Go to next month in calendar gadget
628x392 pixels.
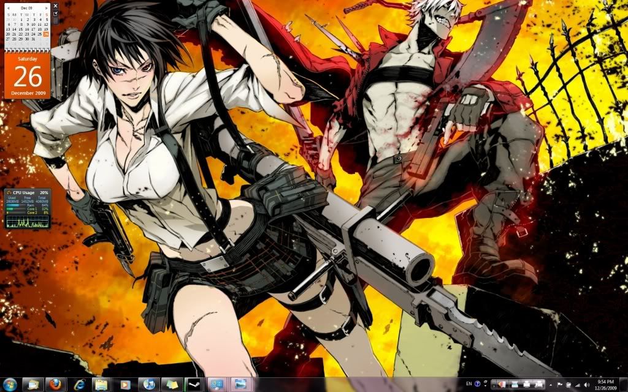coord(47,8)
